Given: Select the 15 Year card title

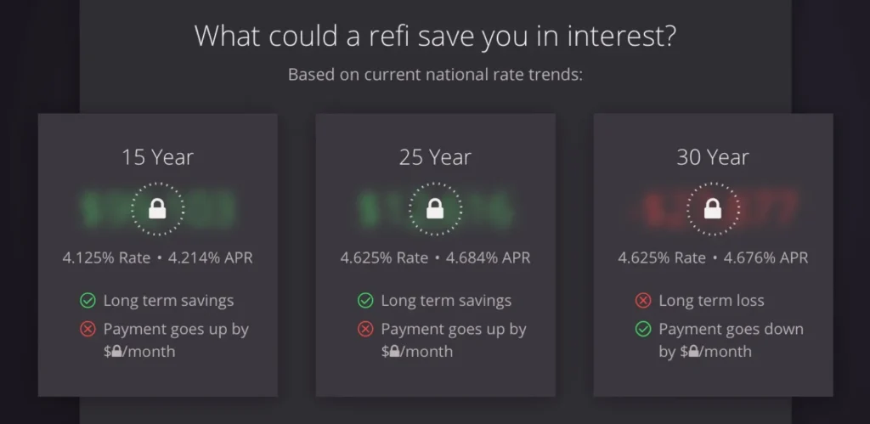Looking at the screenshot, I should click(157, 157).
